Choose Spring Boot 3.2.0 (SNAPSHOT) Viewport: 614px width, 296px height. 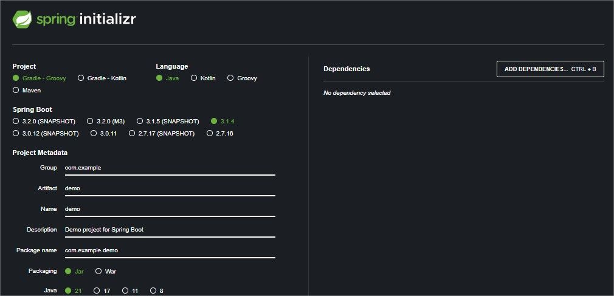pyautogui.click(x=44, y=122)
